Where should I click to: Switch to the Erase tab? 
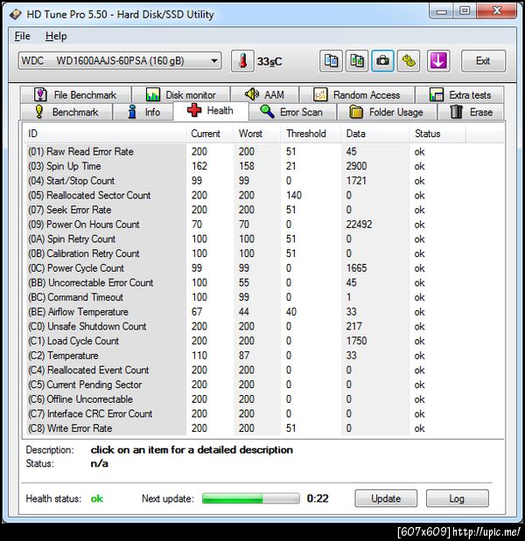point(471,112)
